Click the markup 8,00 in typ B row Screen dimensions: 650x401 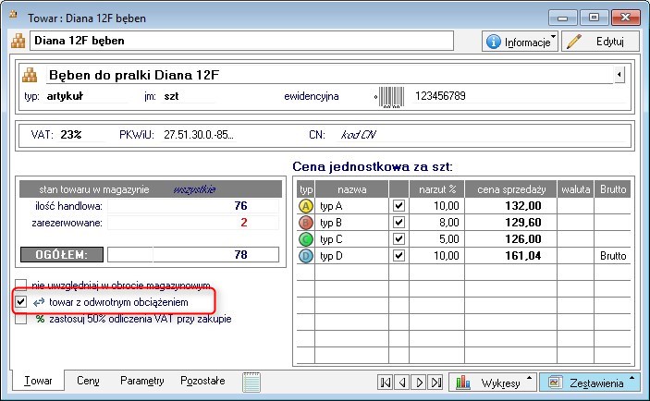point(449,223)
